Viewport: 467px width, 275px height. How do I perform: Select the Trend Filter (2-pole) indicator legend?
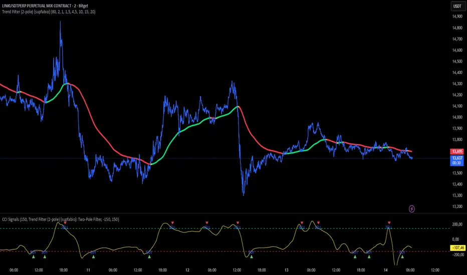(49, 12)
